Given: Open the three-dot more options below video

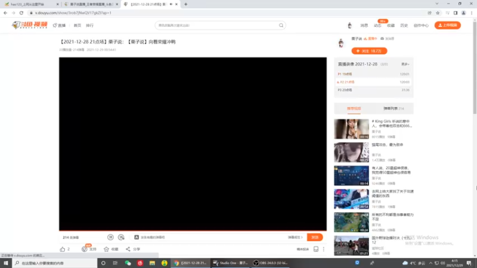Looking at the screenshot, I should pos(324,249).
